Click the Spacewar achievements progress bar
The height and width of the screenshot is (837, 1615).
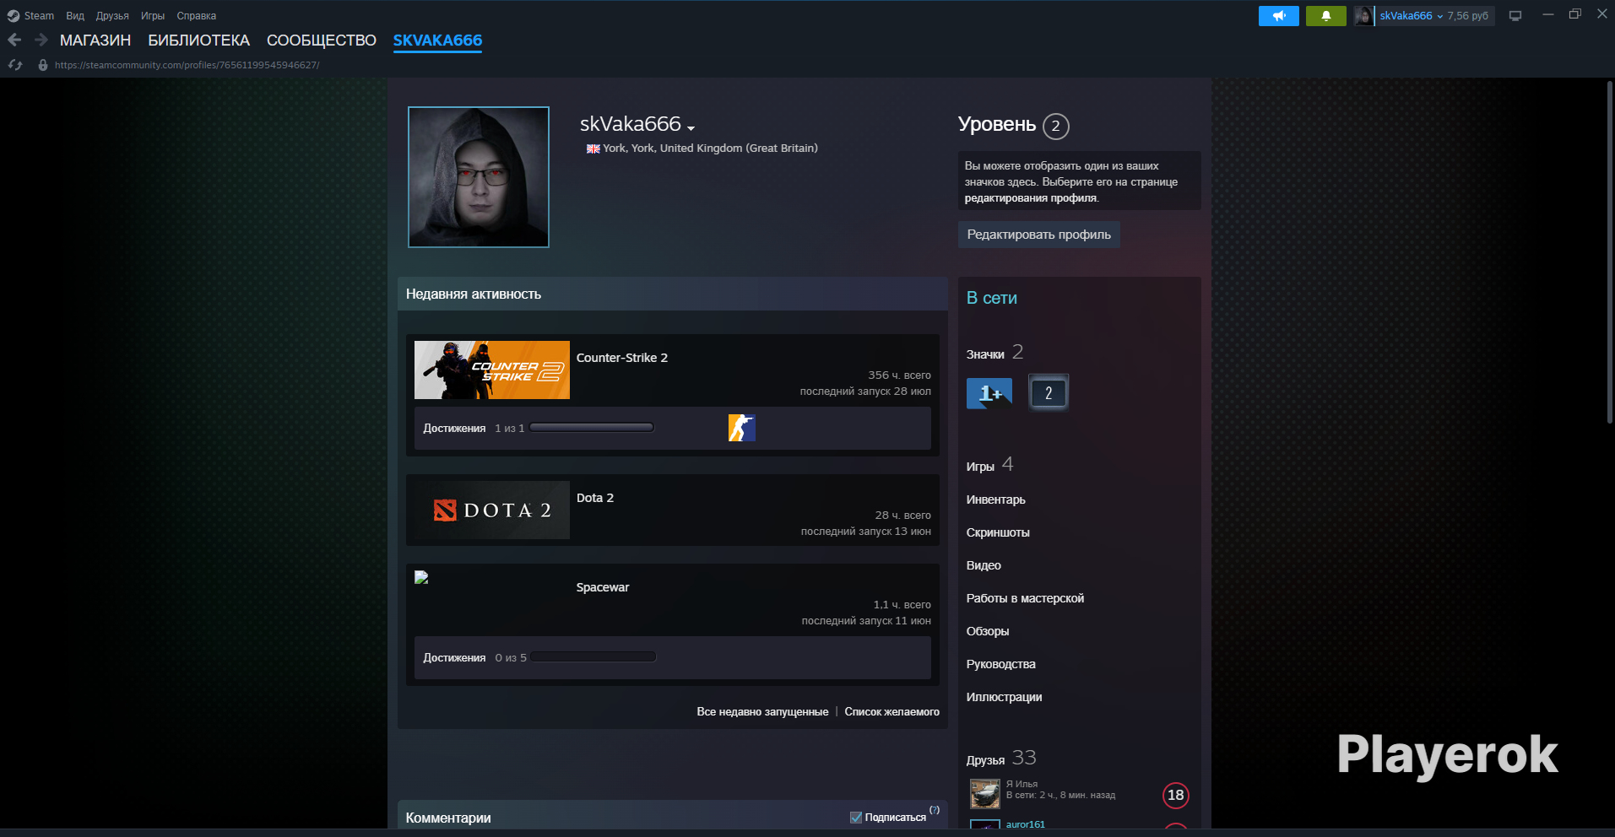pyautogui.click(x=593, y=657)
